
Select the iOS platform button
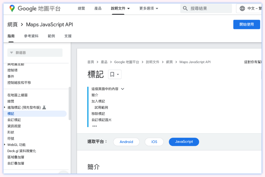click(x=154, y=142)
